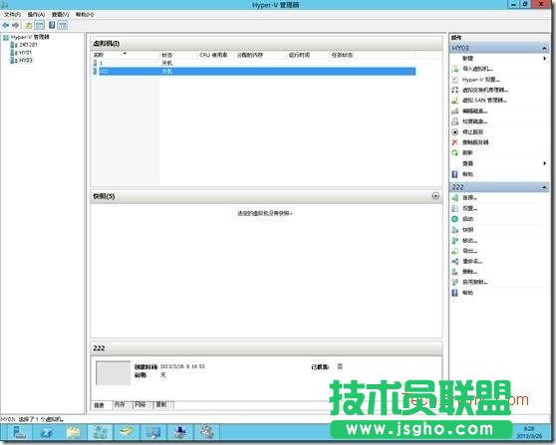The image size is (556, 445).
Task: Click the 停止服务 action icon
Action: pyautogui.click(x=455, y=131)
